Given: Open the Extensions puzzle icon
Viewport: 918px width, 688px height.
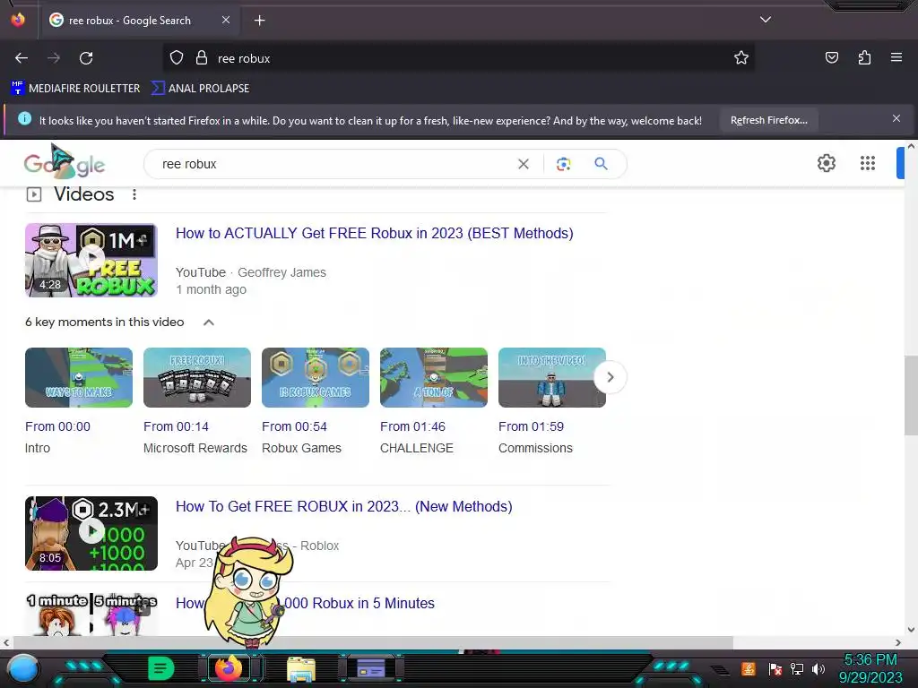Looking at the screenshot, I should (864, 58).
